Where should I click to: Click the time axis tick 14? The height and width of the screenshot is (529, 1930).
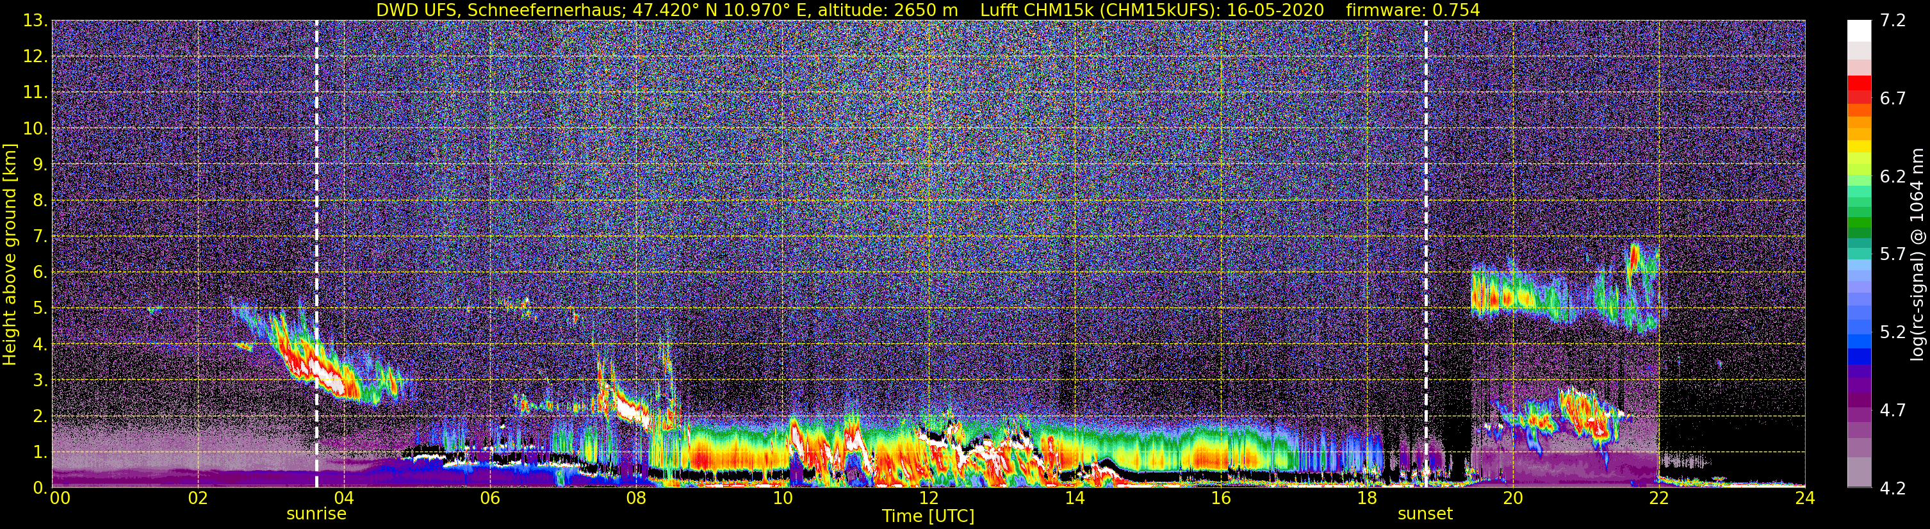[1074, 498]
